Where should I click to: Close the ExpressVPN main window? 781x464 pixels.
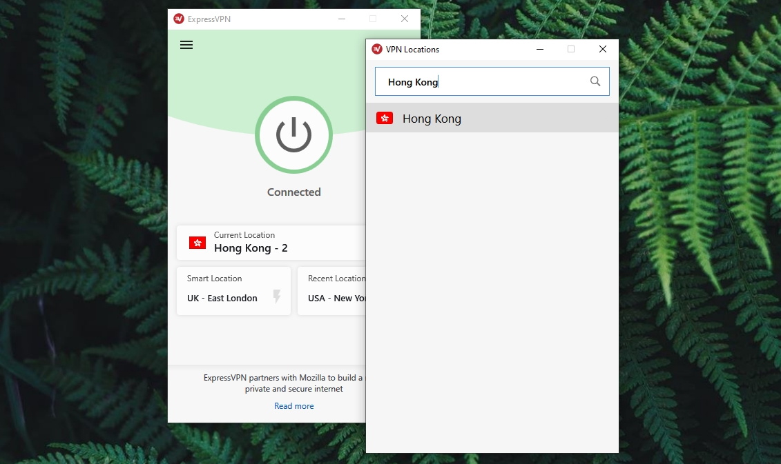pos(405,19)
